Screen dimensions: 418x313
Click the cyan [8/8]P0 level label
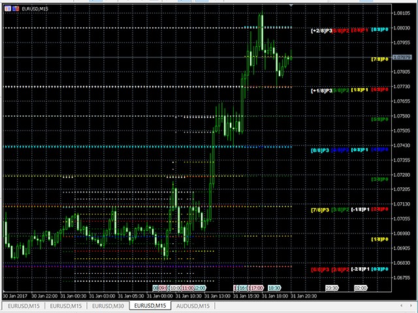[x=380, y=29]
